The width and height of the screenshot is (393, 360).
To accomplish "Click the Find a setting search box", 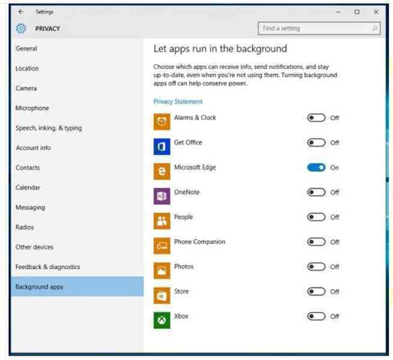I will [x=319, y=28].
